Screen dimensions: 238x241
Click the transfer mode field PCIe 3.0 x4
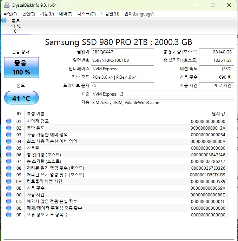tap(123, 77)
